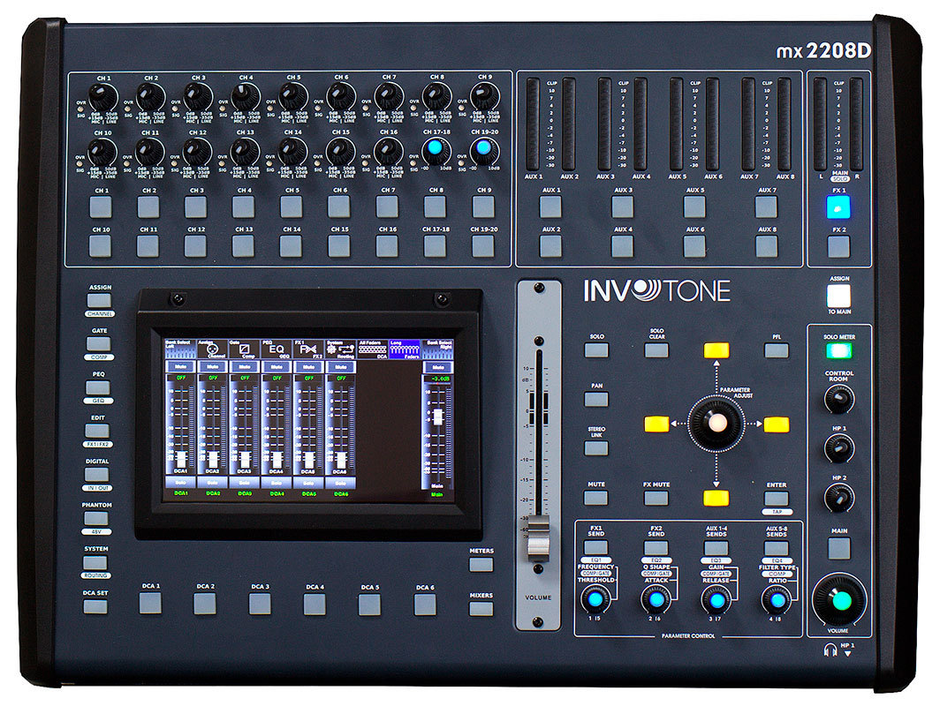This screenshot has width=940, height=706.
Task: Open System Routing icon on touchscreen
Action: 339,349
